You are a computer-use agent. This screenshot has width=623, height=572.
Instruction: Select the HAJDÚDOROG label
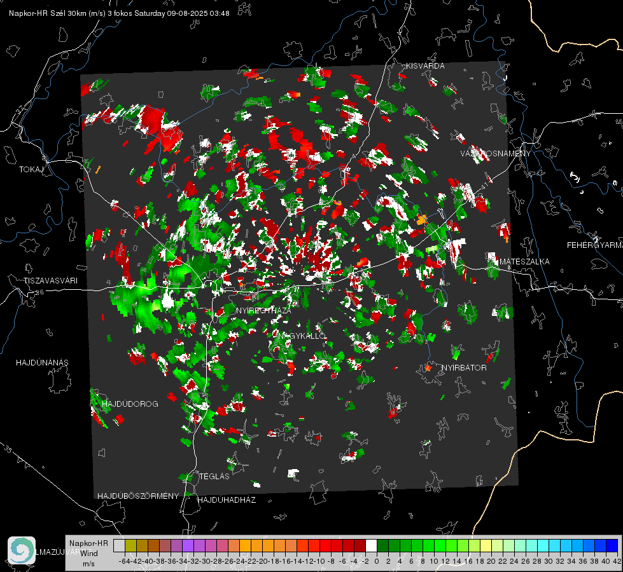130,404
